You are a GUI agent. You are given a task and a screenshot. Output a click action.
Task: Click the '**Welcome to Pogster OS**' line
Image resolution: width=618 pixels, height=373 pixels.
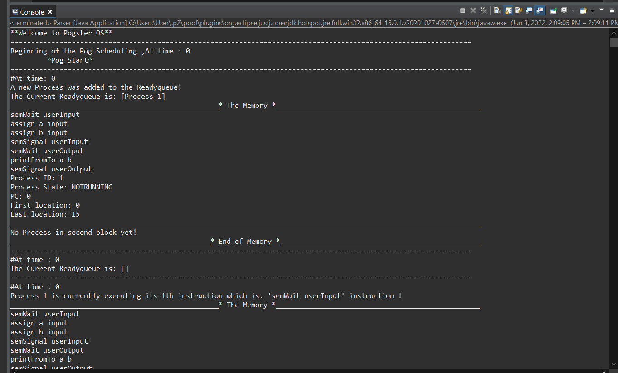coord(62,33)
